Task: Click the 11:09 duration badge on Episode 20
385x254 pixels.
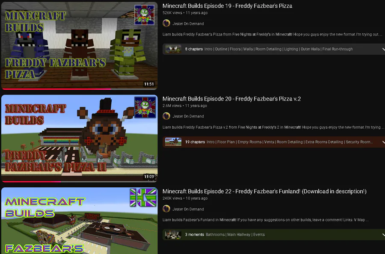Action: coord(149,177)
